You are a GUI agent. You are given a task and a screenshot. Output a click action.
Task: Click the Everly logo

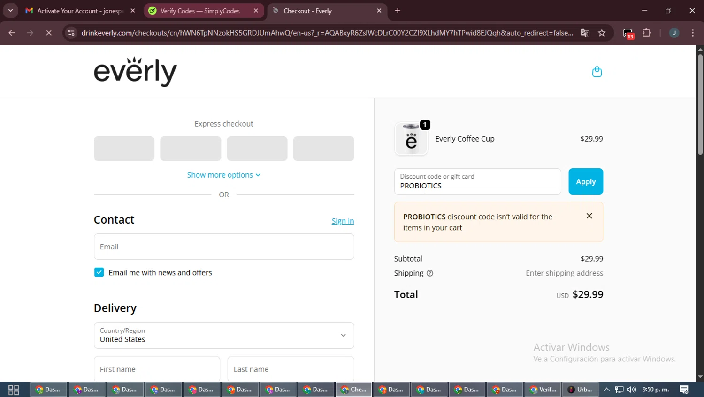(135, 72)
